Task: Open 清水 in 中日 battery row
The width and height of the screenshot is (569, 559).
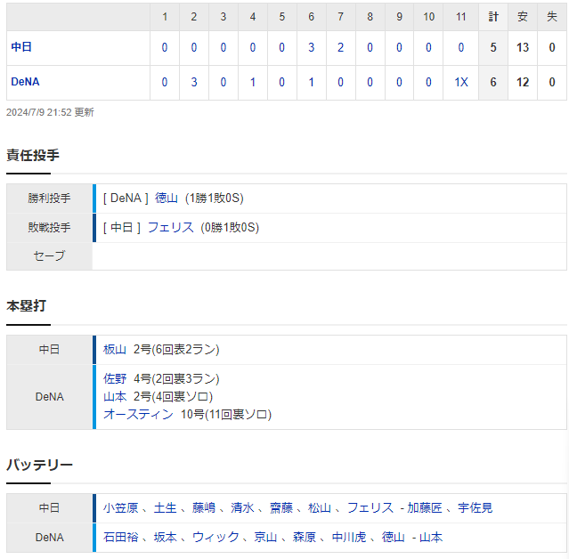Action: tap(242, 508)
